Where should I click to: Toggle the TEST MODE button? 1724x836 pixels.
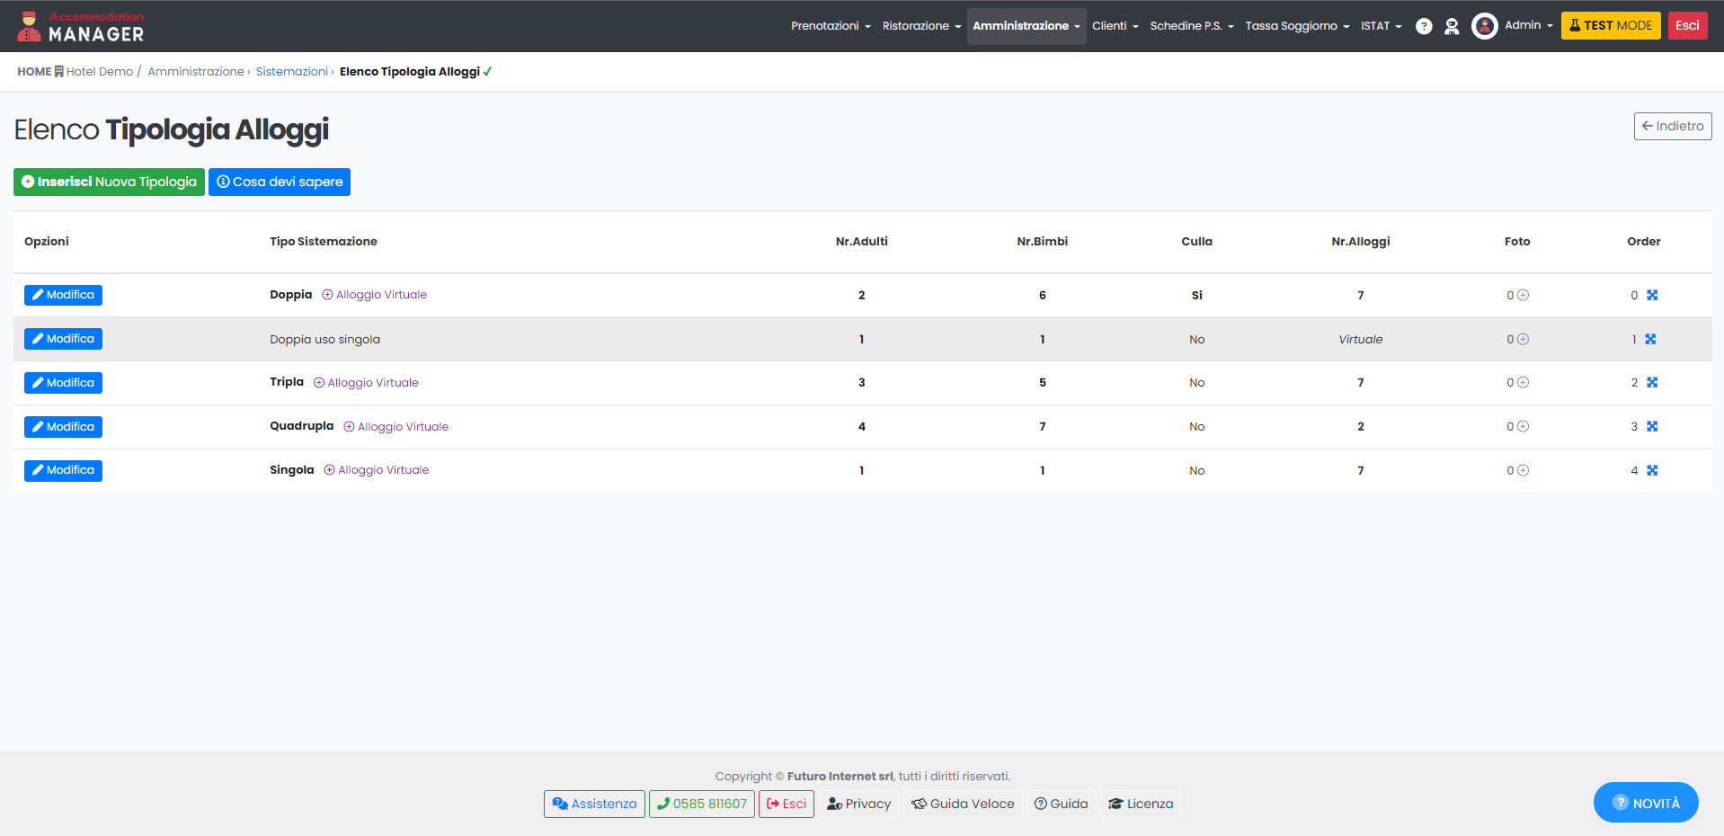coord(1610,25)
